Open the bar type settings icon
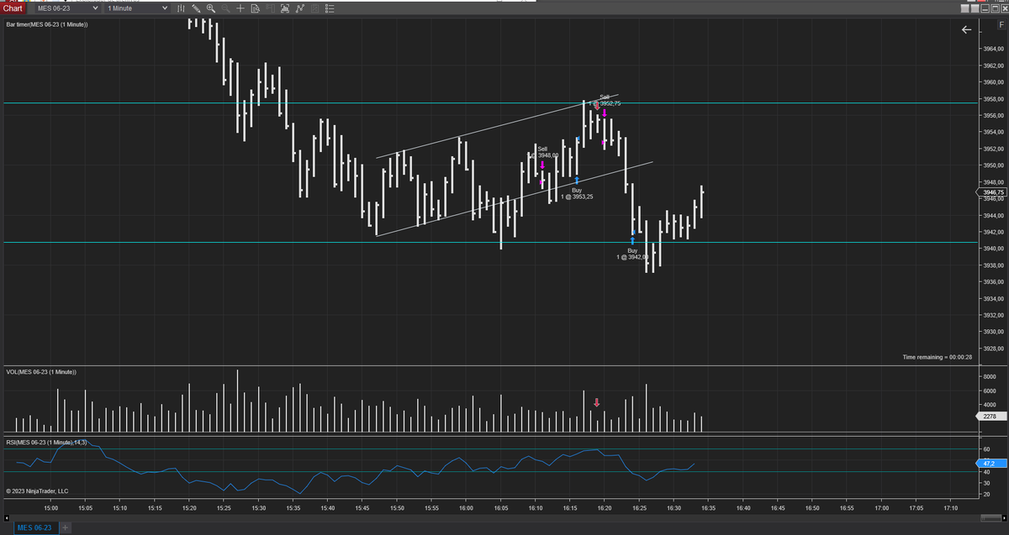 (182, 8)
